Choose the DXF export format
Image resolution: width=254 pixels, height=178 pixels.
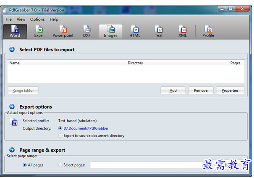click(87, 32)
